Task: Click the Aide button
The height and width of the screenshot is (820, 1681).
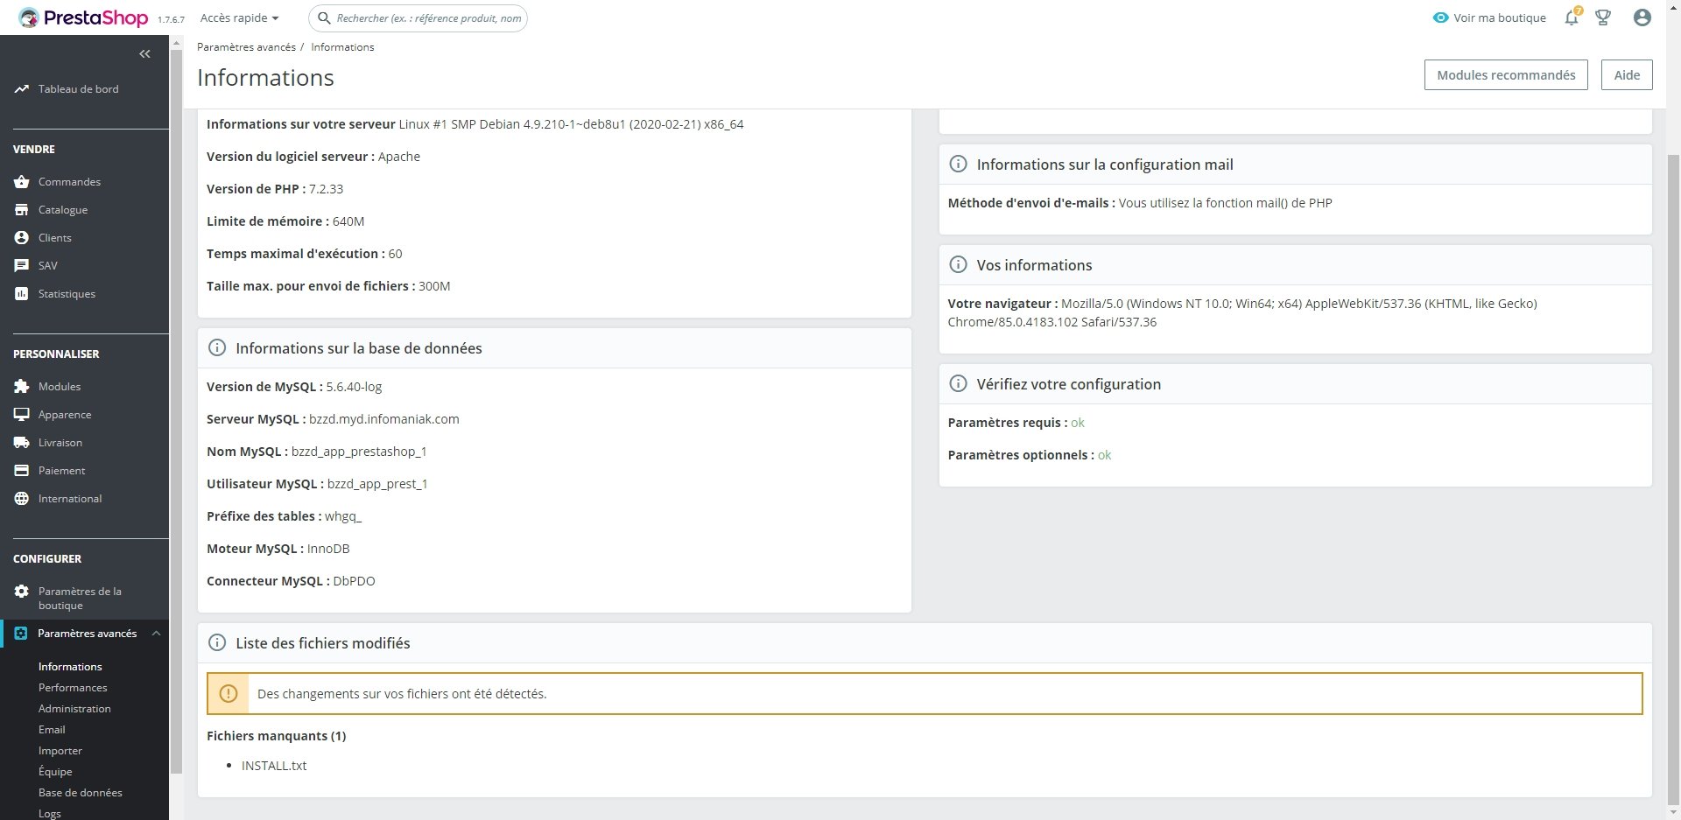Action: point(1627,75)
